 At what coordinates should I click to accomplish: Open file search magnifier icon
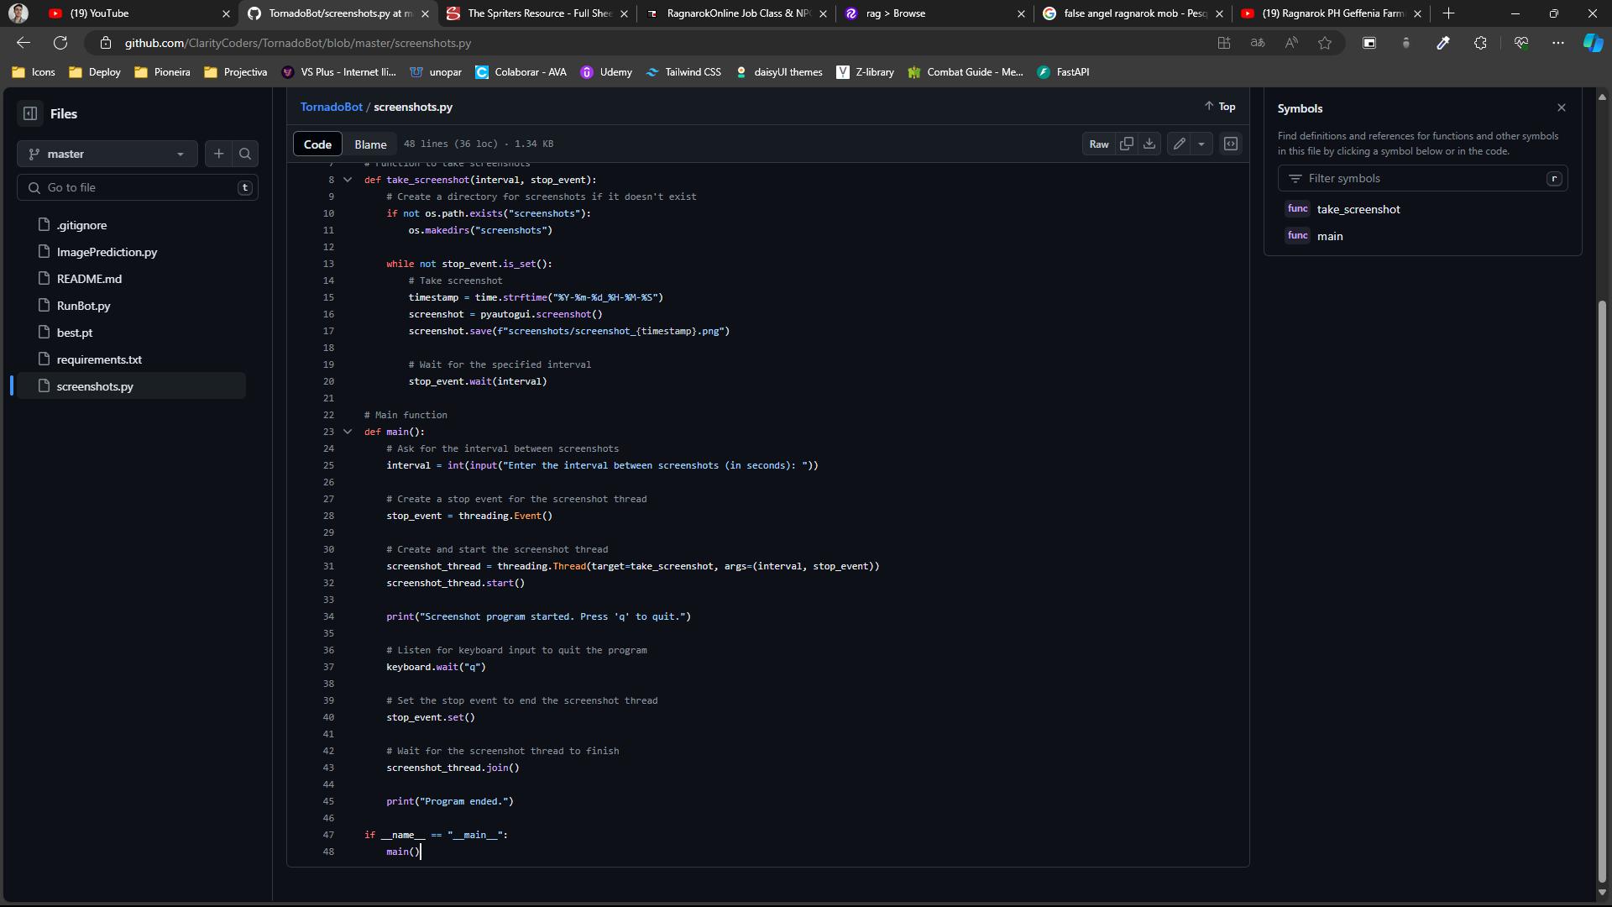(x=245, y=154)
